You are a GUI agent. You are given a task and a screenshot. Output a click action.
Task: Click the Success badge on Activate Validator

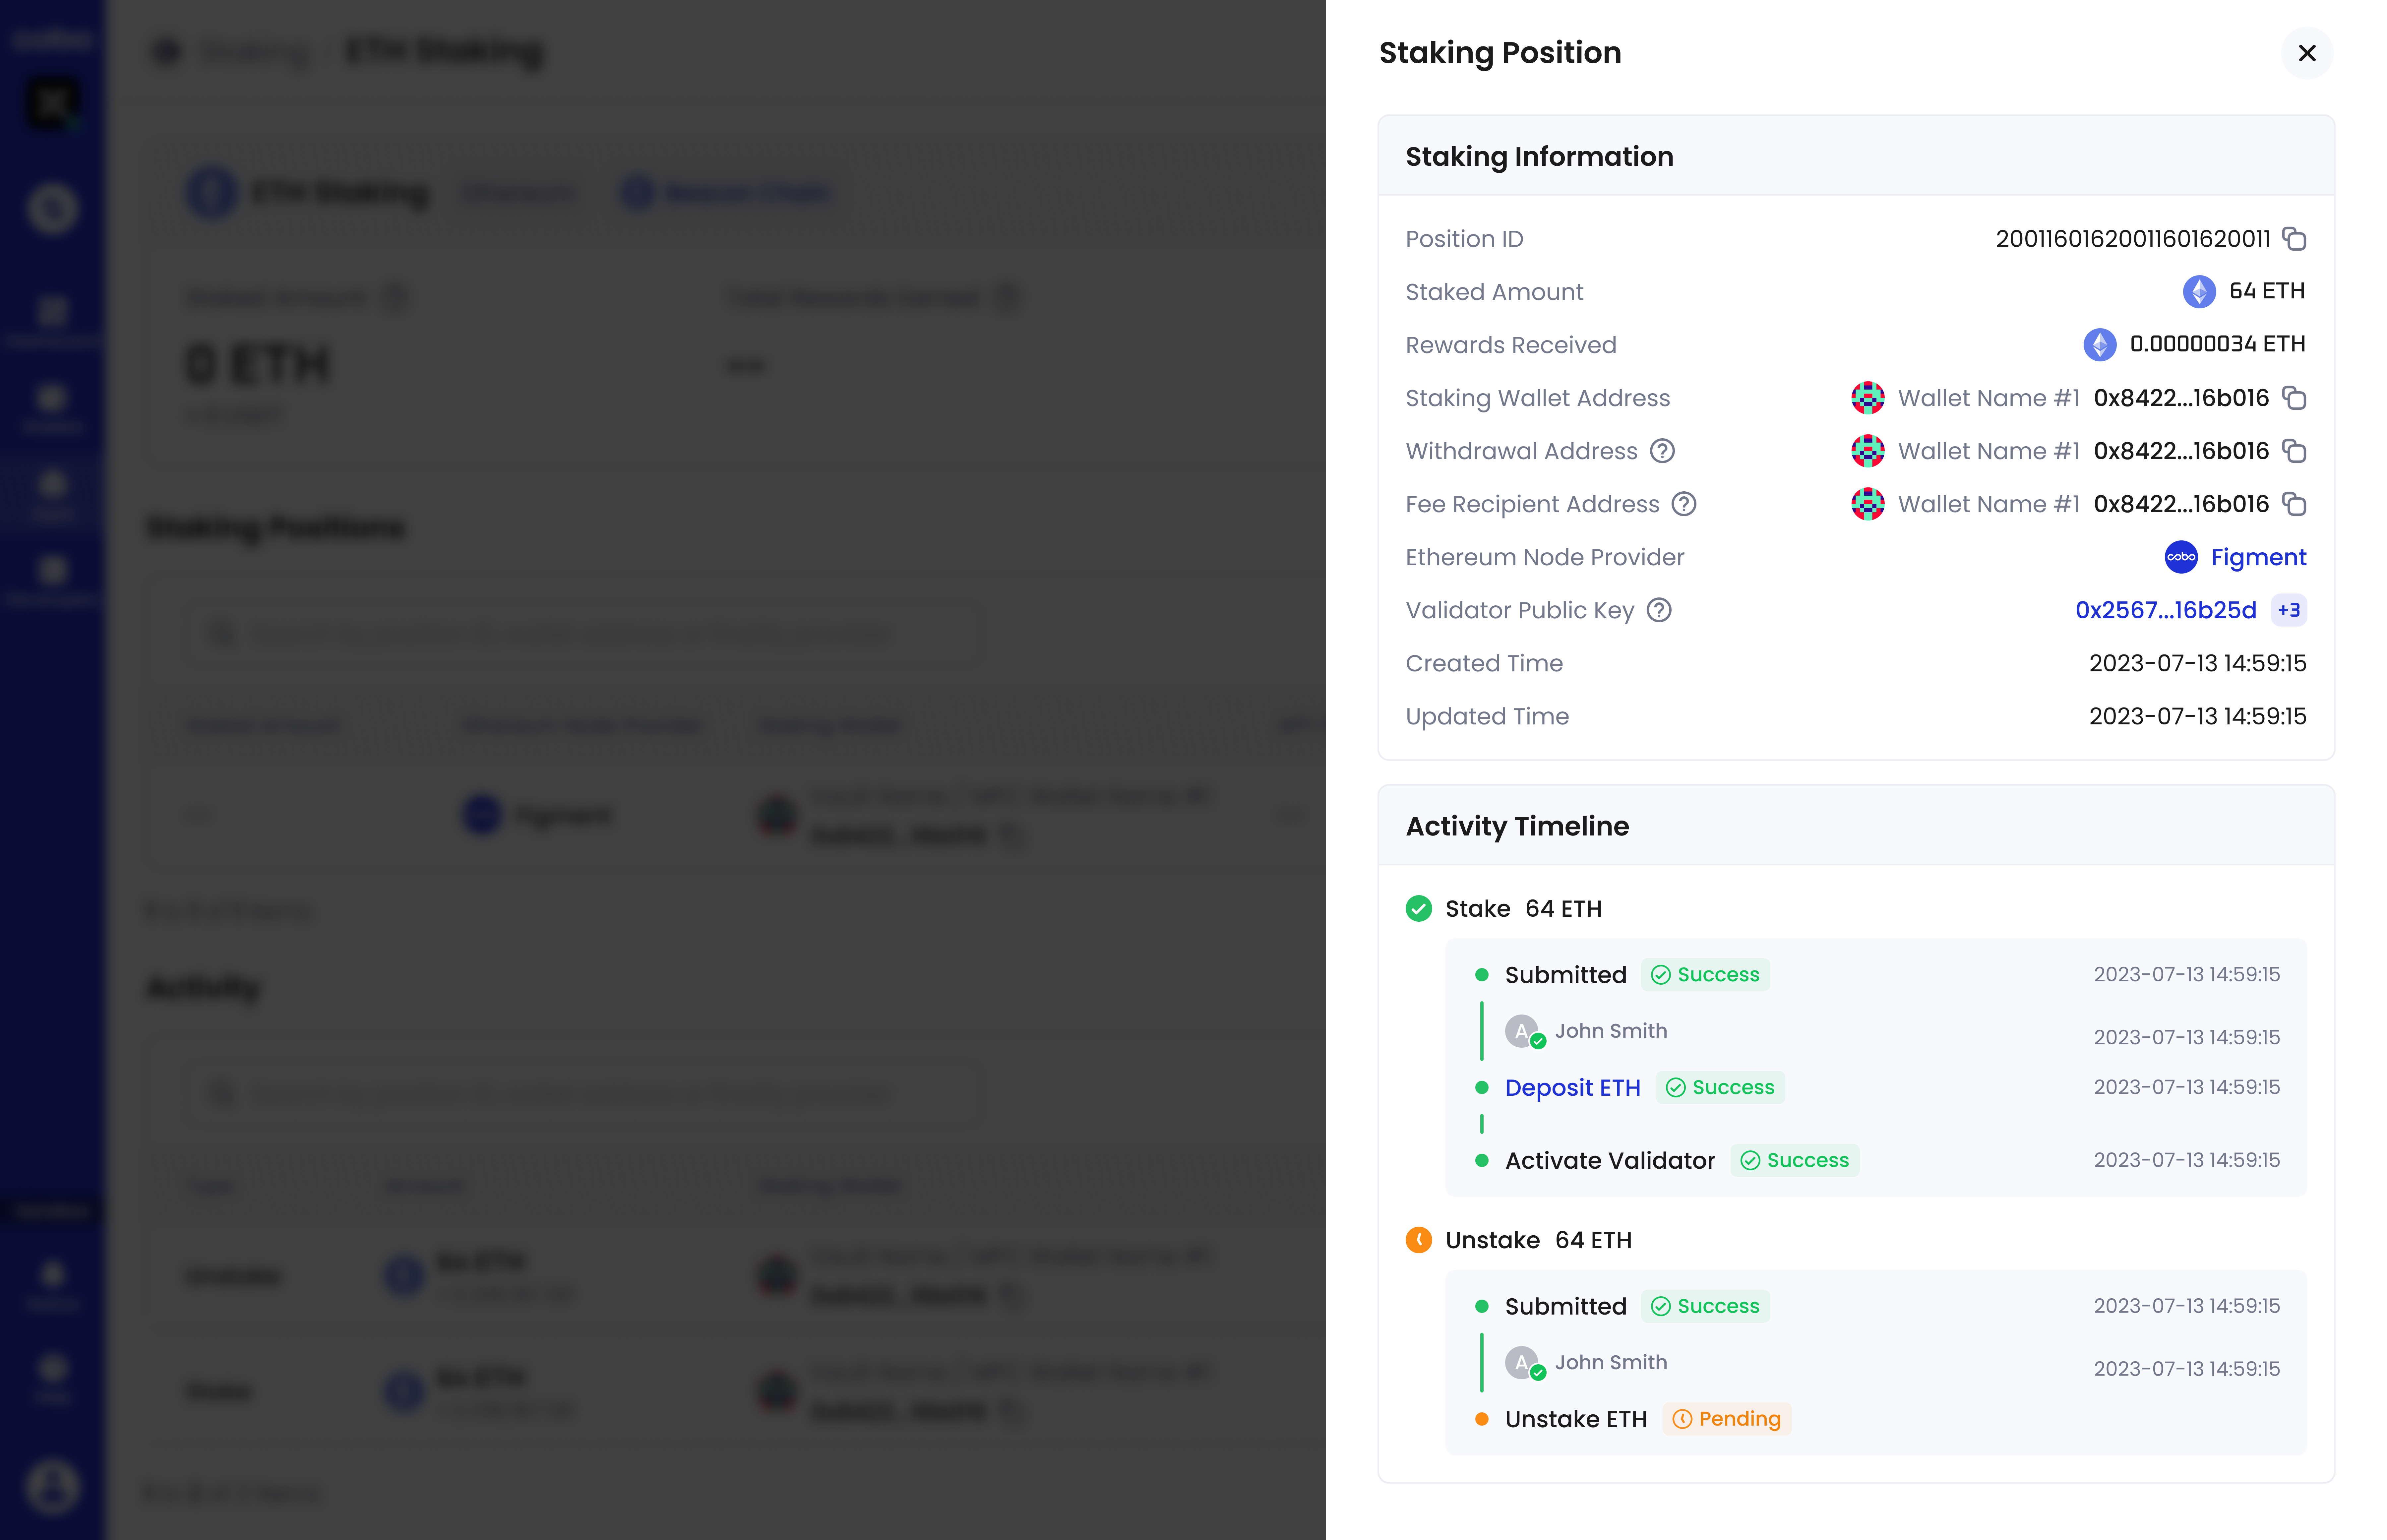1795,1160
